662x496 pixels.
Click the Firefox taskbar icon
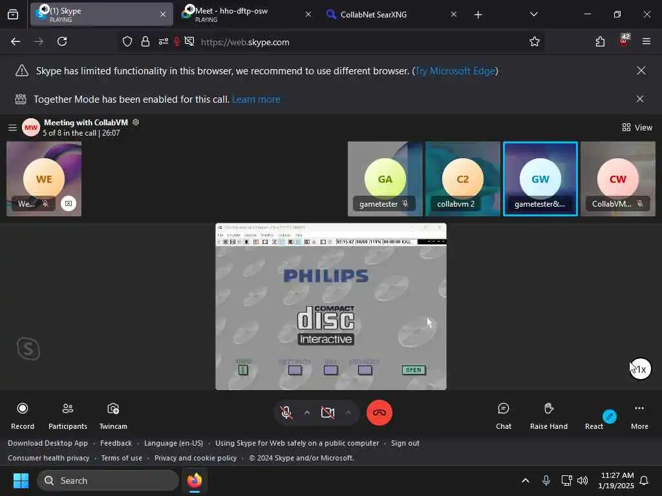coord(195,480)
